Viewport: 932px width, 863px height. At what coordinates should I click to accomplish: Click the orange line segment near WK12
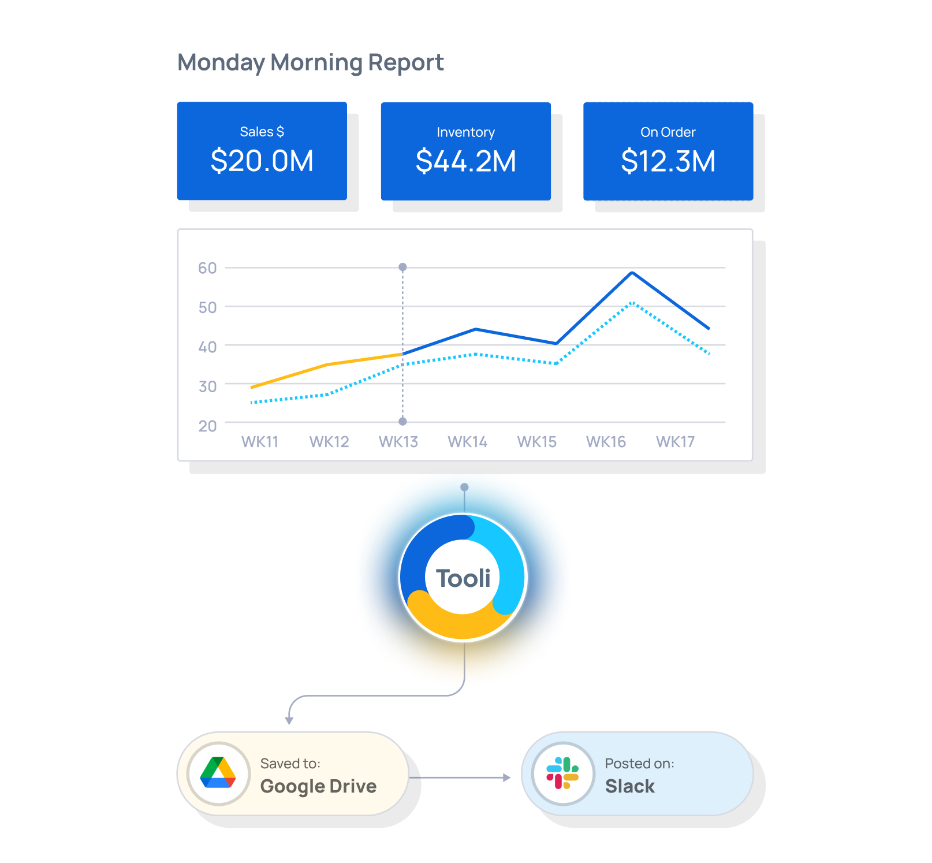327,364
